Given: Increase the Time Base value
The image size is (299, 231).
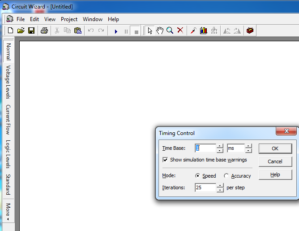Looking at the screenshot, I should 220,146.
